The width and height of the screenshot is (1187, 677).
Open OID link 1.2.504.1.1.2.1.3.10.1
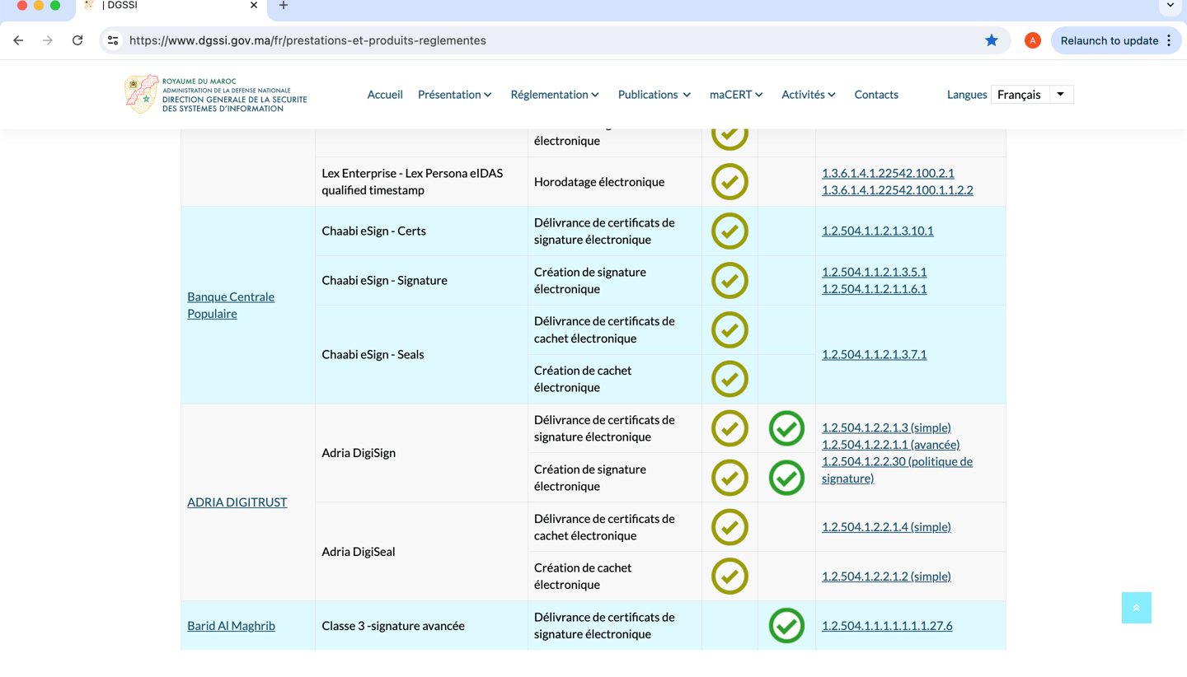point(878,231)
